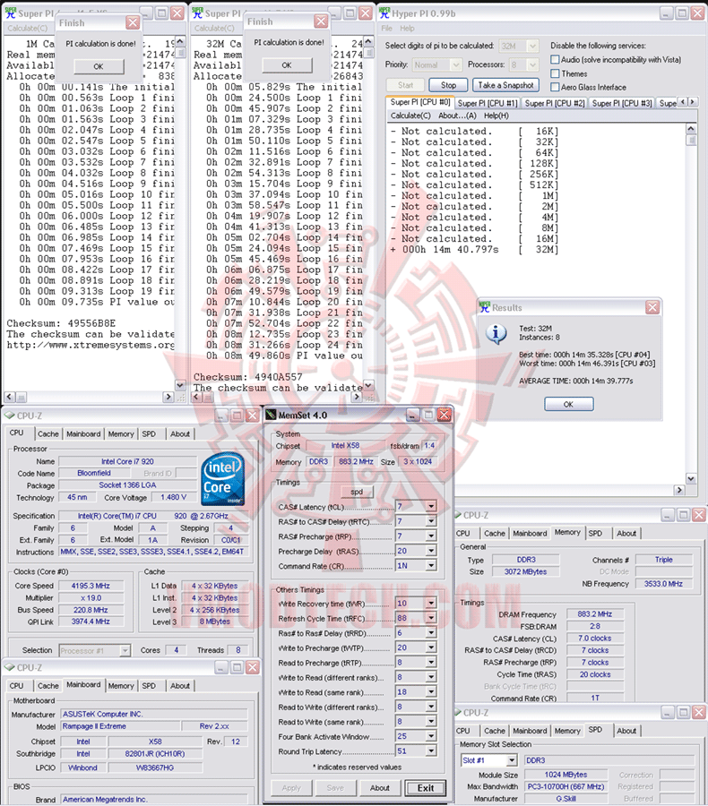Click the MemSet 4.0 title bar icon
This screenshot has width=708, height=806.
[x=271, y=415]
